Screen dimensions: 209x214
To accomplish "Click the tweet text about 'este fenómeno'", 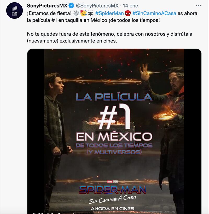I will pyautogui.click(x=109, y=37).
